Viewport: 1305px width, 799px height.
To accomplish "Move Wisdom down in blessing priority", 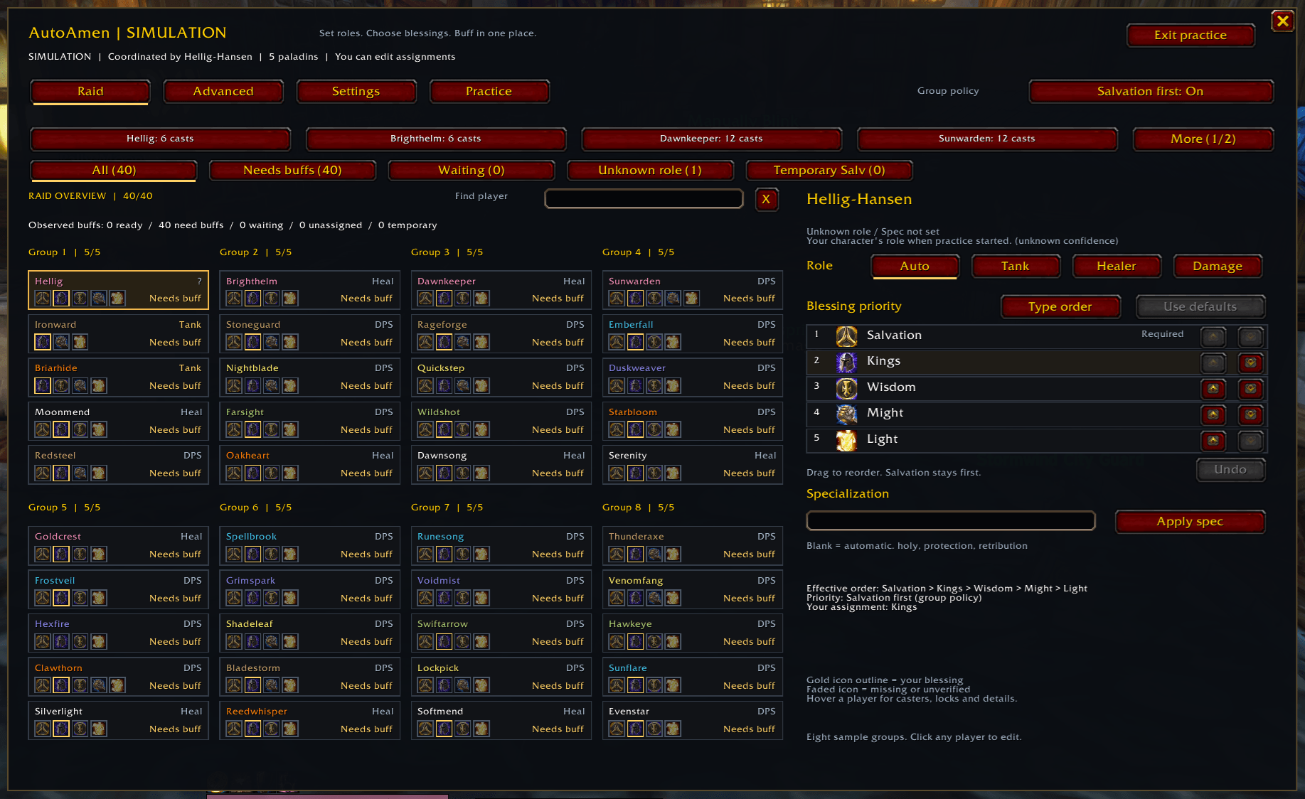I will (1250, 388).
